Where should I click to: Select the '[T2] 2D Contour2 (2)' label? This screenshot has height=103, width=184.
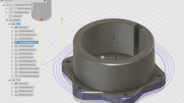pos(27,50)
